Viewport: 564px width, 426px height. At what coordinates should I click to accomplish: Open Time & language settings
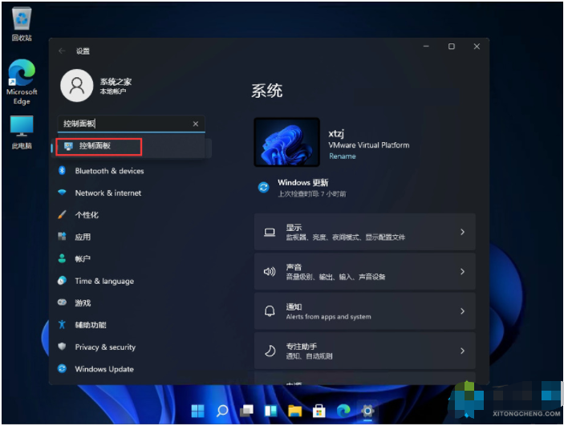[x=104, y=282]
